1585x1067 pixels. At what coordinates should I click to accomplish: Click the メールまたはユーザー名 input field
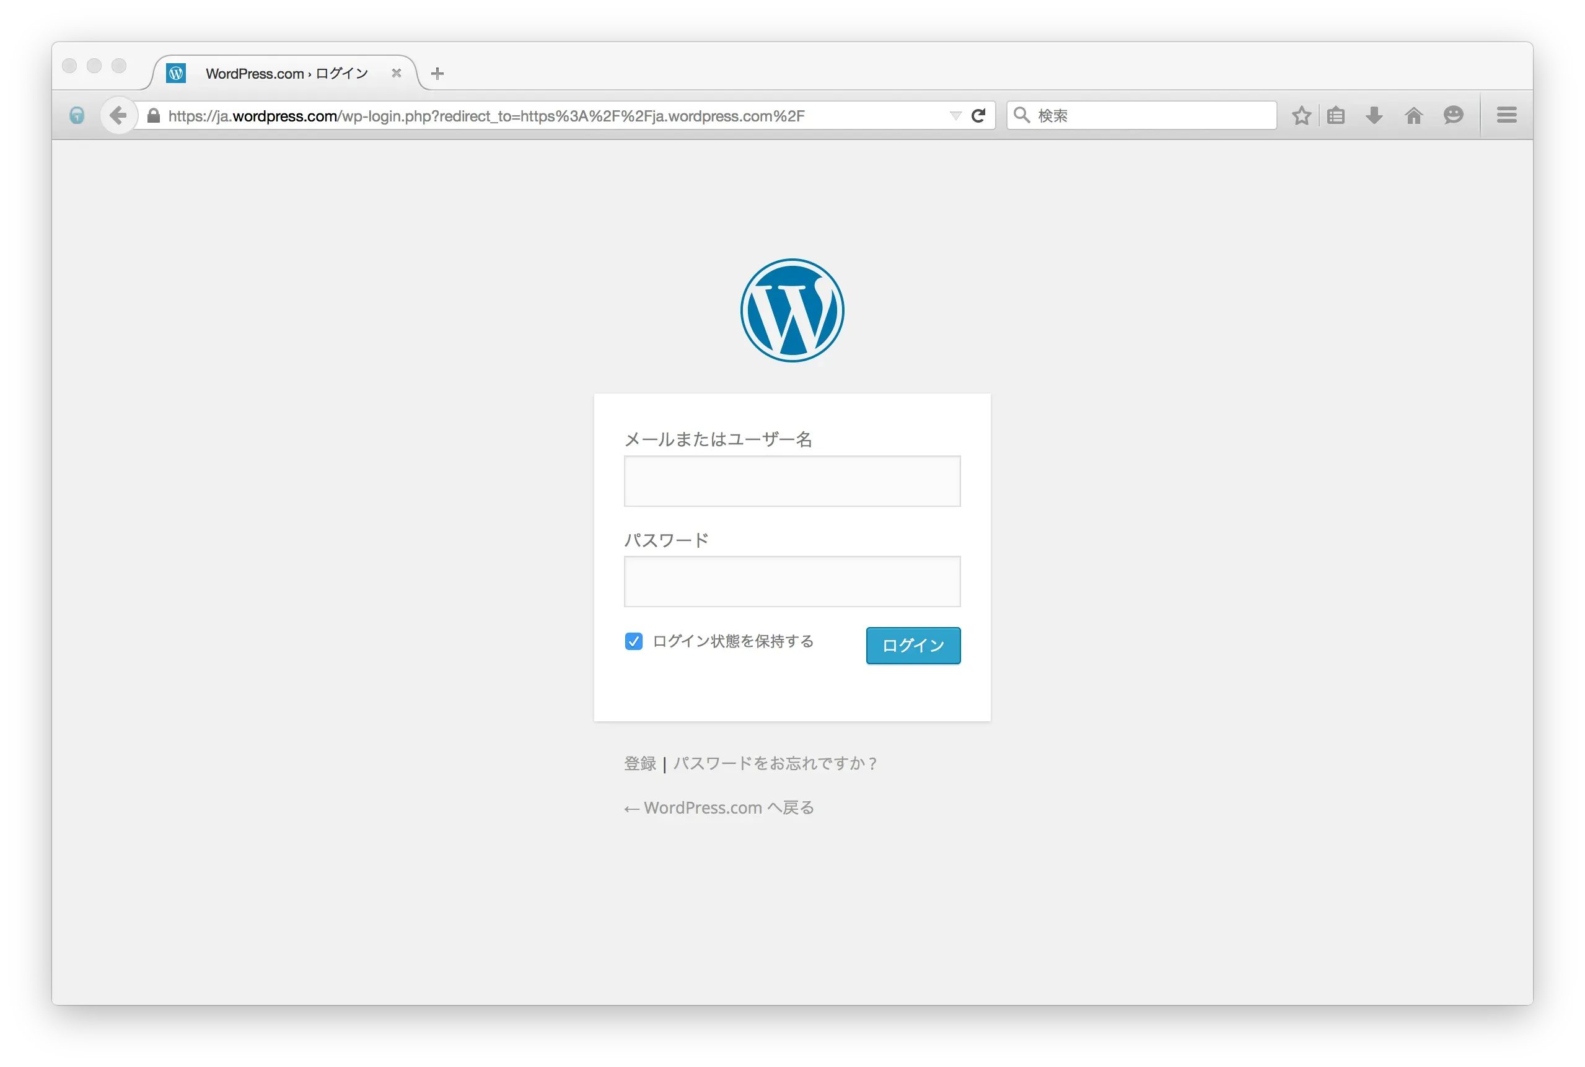[x=791, y=481]
